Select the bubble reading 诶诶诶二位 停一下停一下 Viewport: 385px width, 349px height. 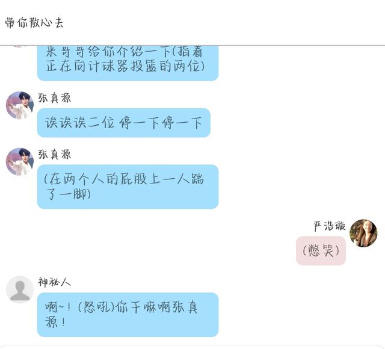(x=124, y=123)
